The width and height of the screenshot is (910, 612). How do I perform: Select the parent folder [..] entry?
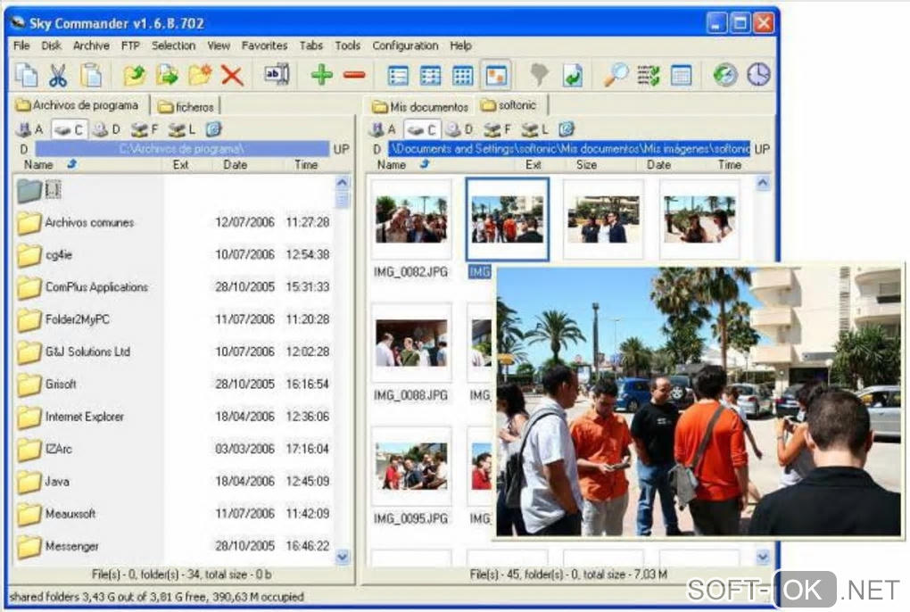click(39, 190)
